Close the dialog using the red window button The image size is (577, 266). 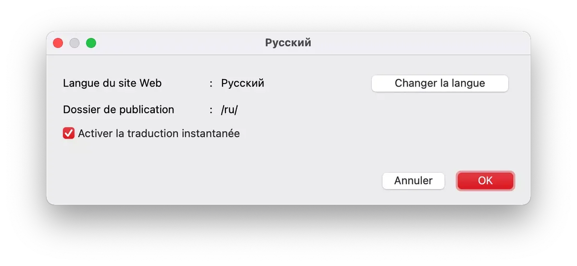coord(58,43)
